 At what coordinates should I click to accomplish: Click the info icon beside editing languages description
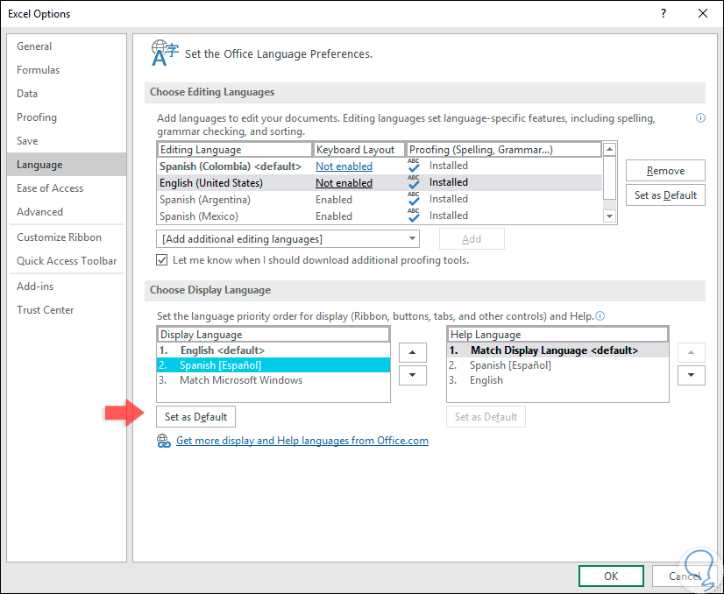click(700, 118)
